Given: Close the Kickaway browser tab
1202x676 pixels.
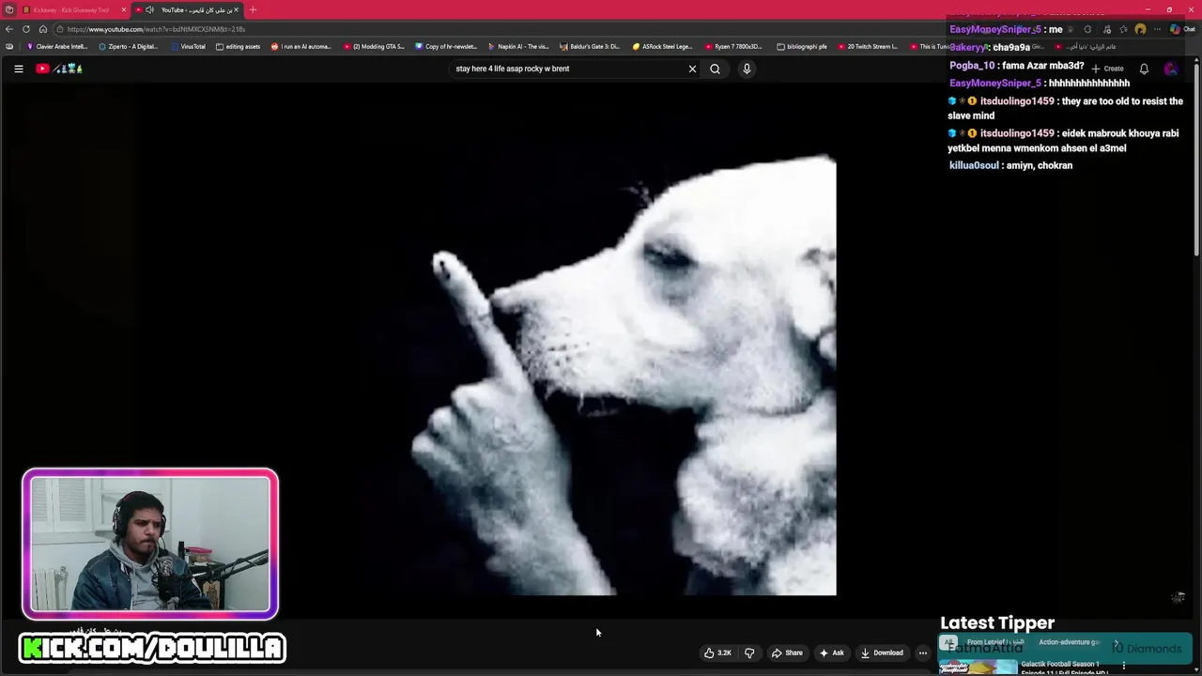Looking at the screenshot, I should pyautogui.click(x=123, y=9).
